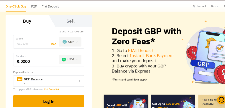
Task: Expand the USDT crypto dropdown
Action: 70,60
